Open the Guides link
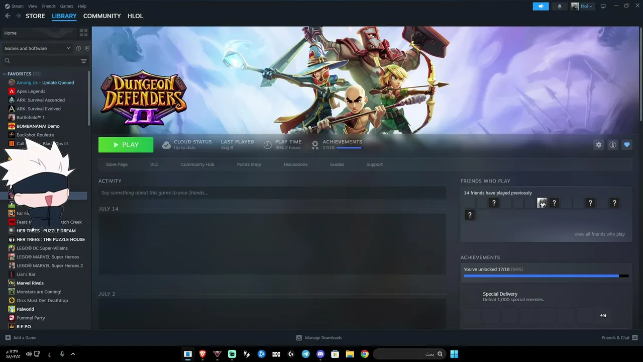The image size is (643, 362). coord(337,164)
